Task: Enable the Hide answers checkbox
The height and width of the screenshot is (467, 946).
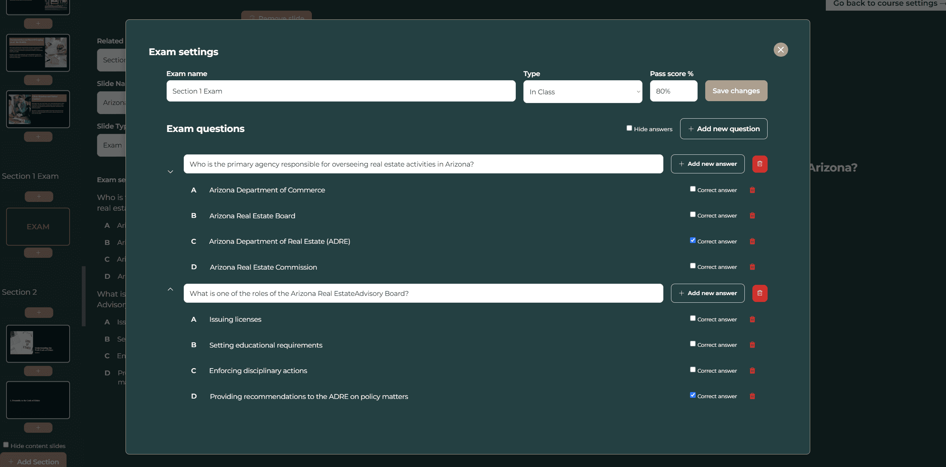Action: coord(629,128)
